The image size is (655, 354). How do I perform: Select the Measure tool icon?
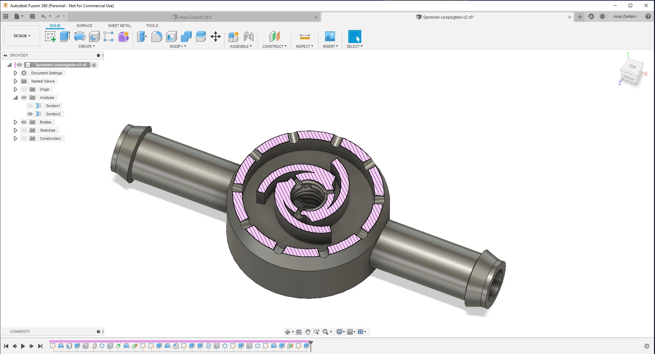(x=305, y=36)
